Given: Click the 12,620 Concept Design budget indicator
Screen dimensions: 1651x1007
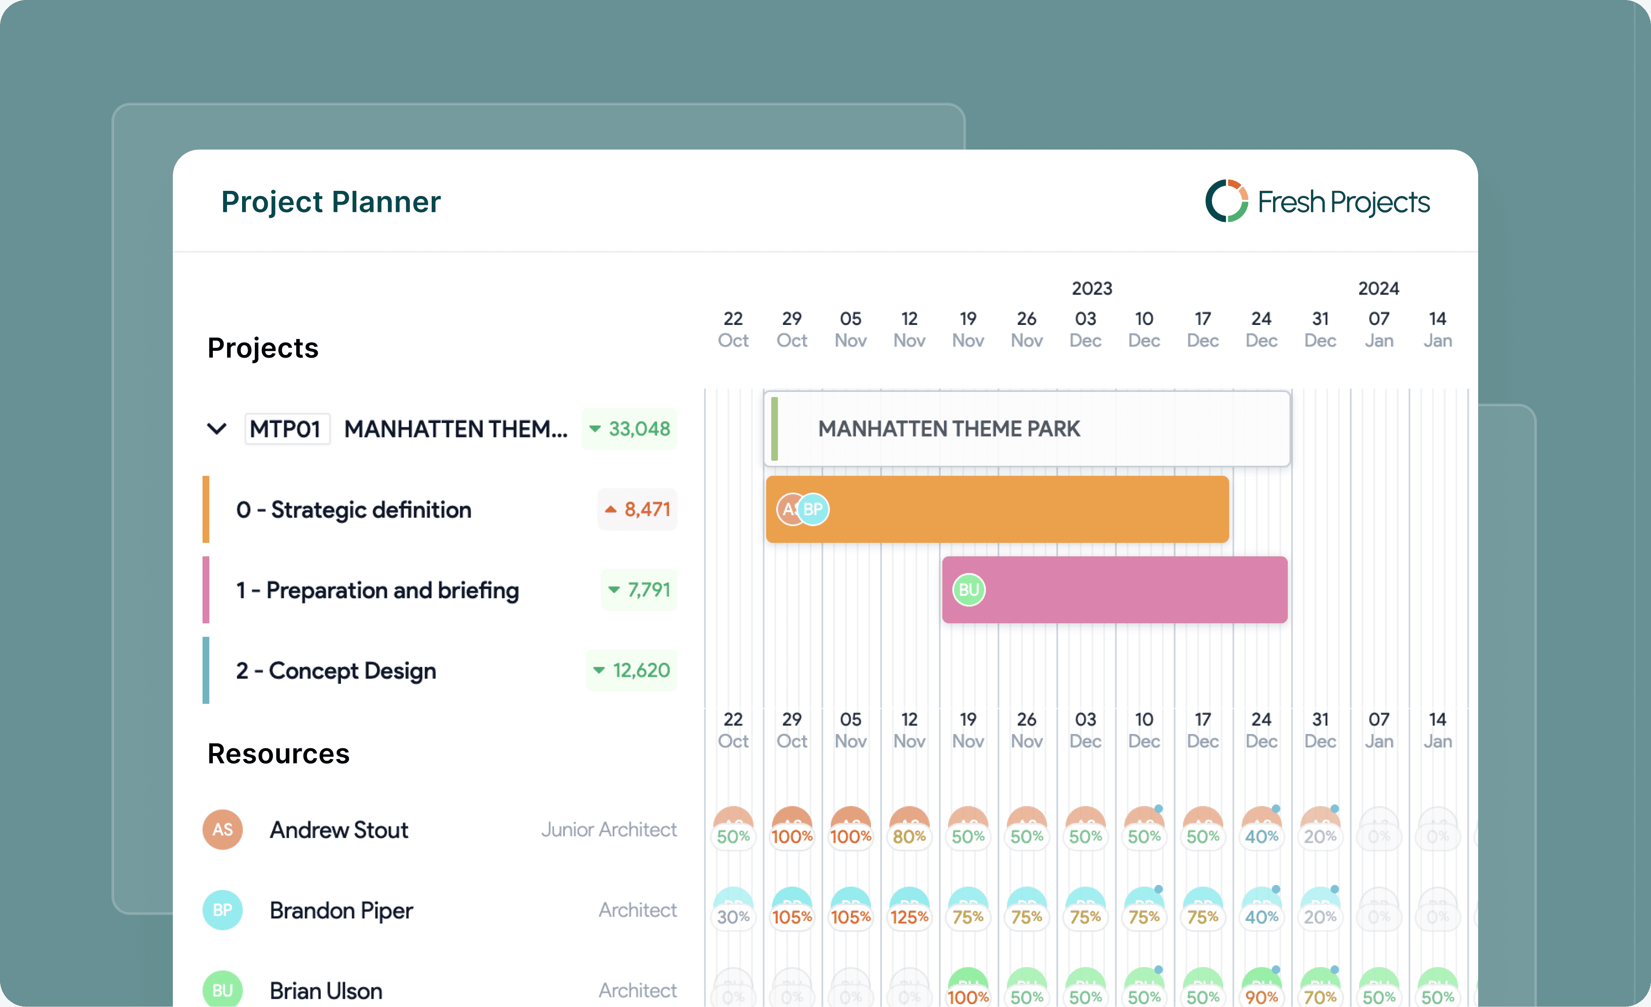Looking at the screenshot, I should 632,670.
